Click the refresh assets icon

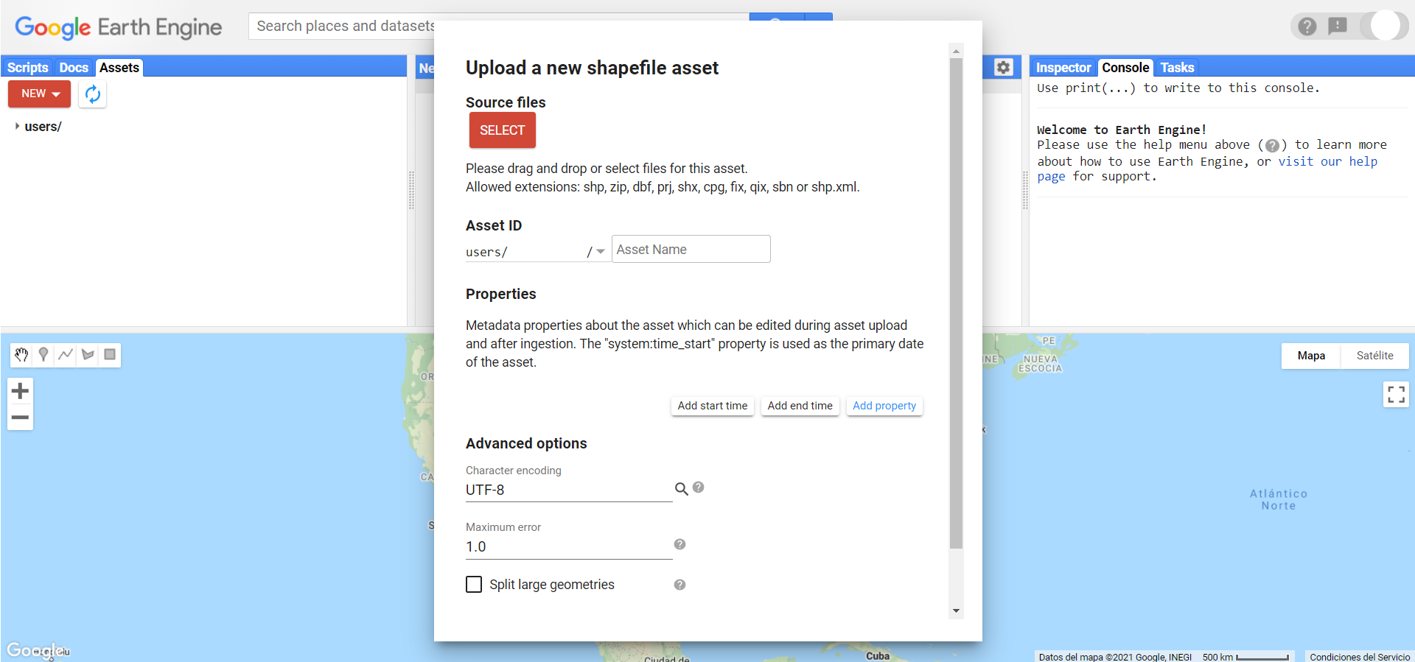pos(92,94)
